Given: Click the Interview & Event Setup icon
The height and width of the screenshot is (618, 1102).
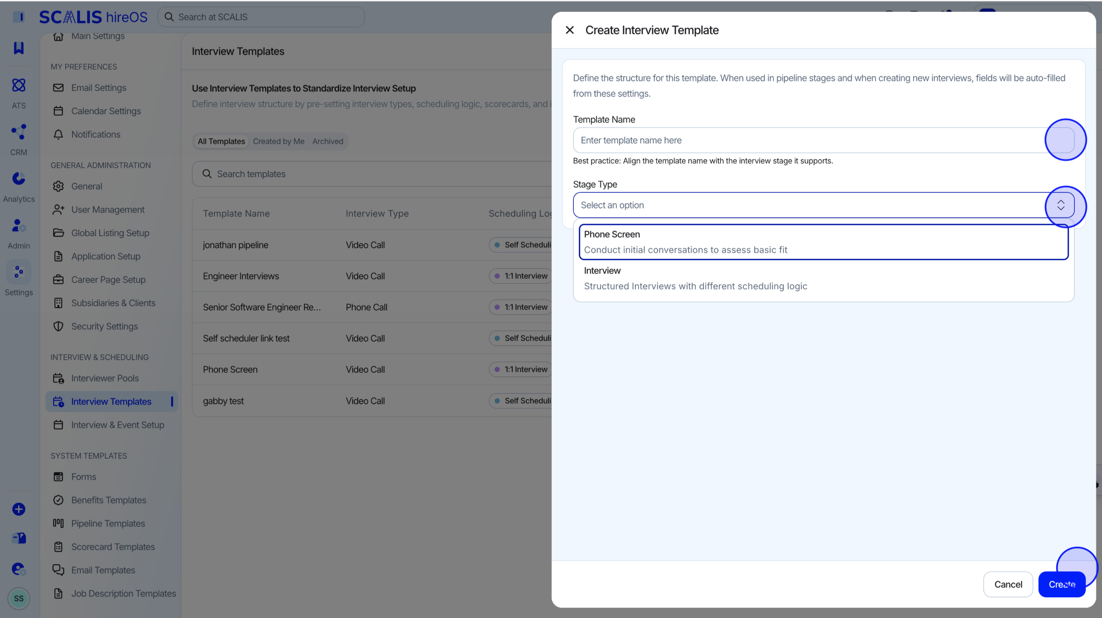Looking at the screenshot, I should (58, 425).
